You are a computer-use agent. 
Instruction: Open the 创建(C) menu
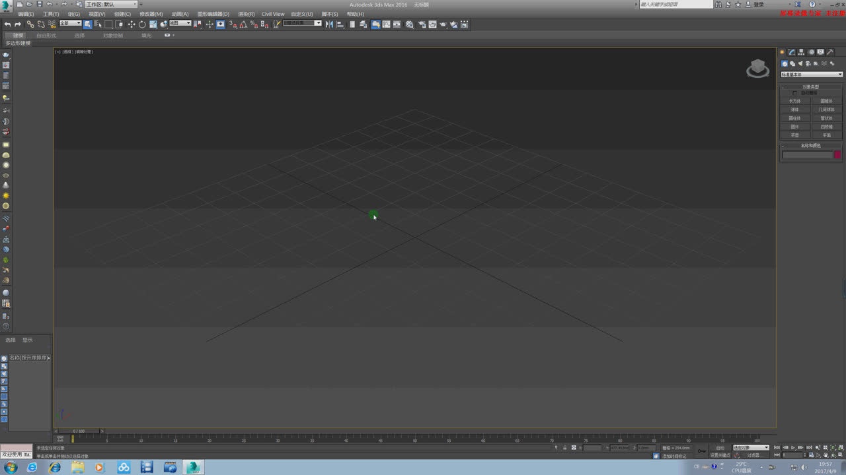122,14
